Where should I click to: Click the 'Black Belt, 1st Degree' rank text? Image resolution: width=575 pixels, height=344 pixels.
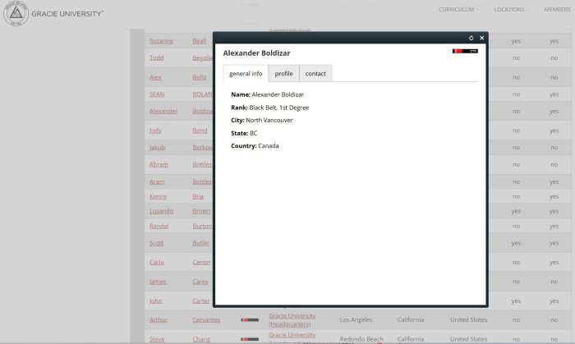pos(279,108)
